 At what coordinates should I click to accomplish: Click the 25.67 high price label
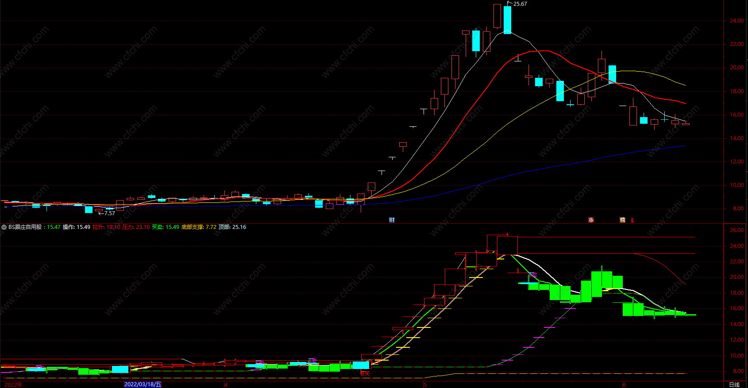point(520,4)
